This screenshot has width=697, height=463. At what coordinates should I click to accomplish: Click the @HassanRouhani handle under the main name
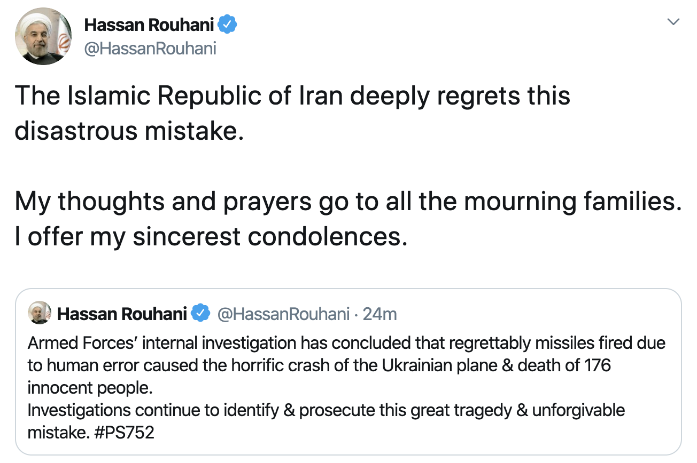[150, 49]
